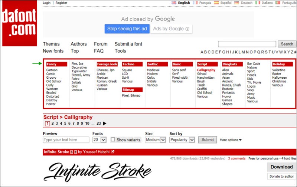
Task: Click the euro symbol icon next to Infinite Stroke
Action: pos(75,152)
